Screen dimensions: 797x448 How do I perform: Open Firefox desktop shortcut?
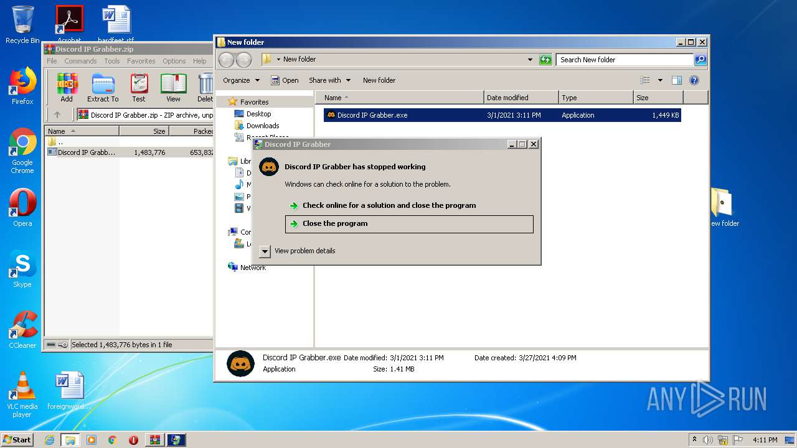coord(22,86)
